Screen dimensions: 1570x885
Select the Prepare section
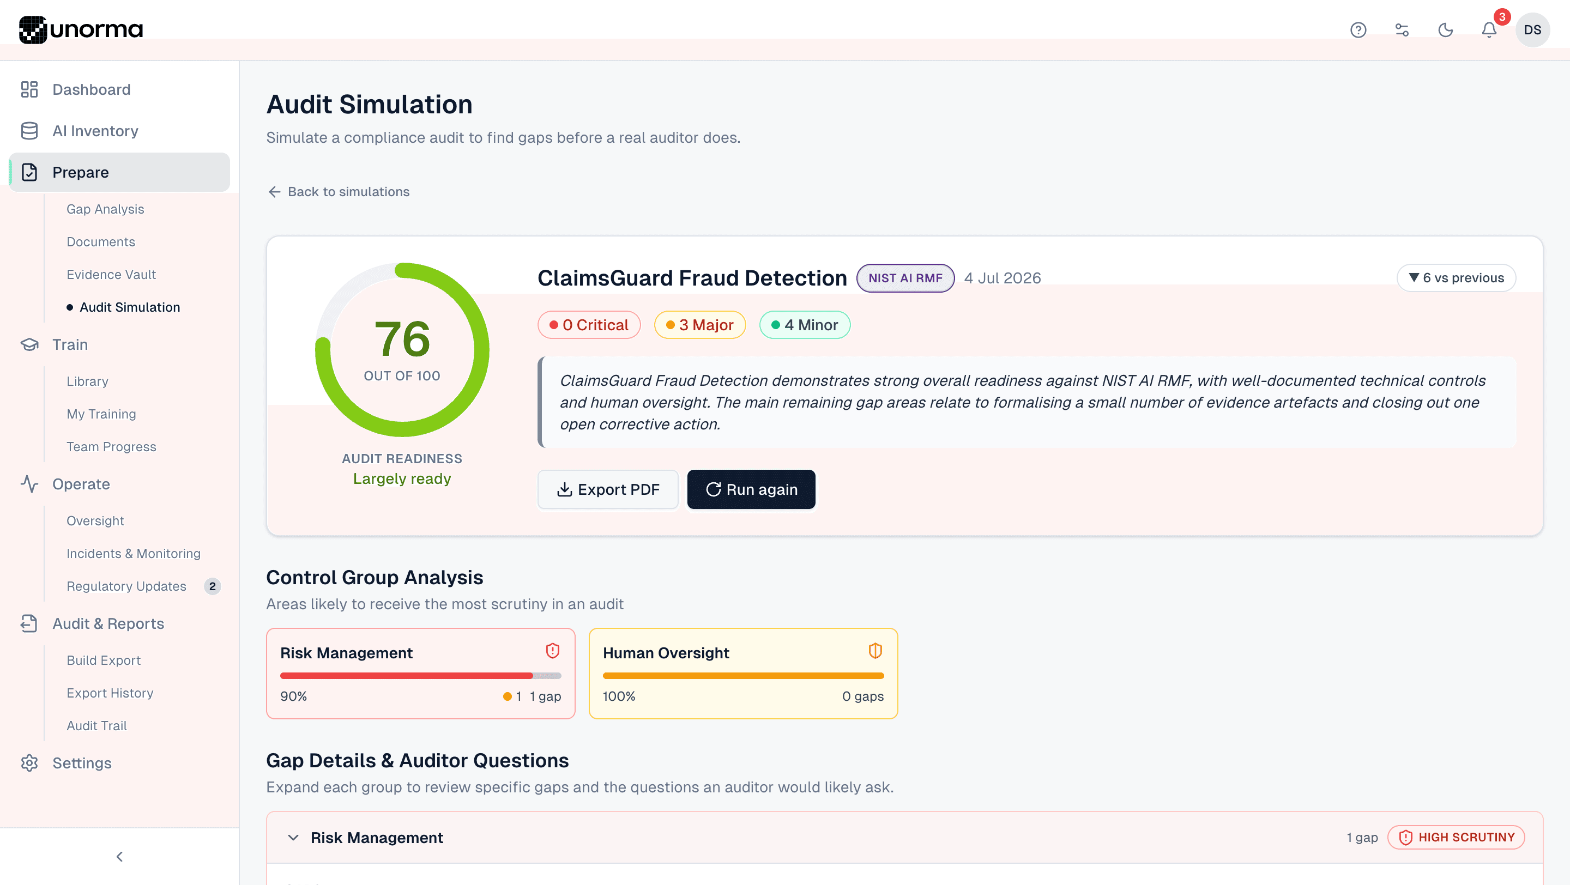119,172
